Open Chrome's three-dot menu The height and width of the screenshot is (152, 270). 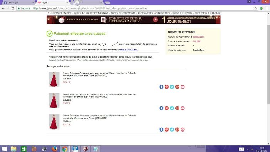(267, 8)
